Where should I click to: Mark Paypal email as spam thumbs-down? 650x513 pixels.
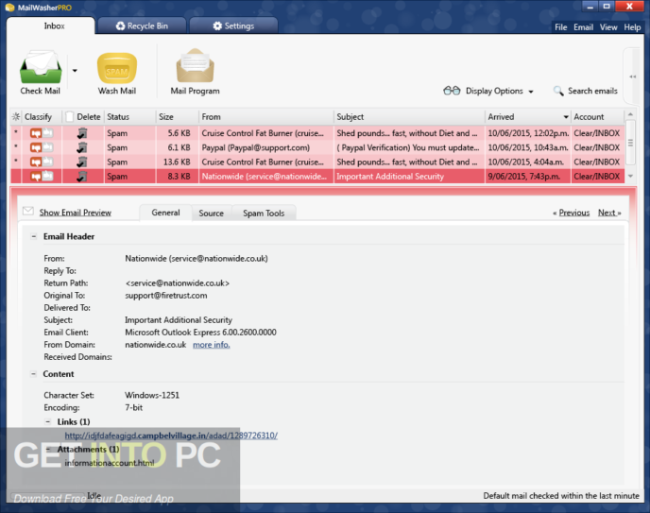pyautogui.click(x=36, y=148)
